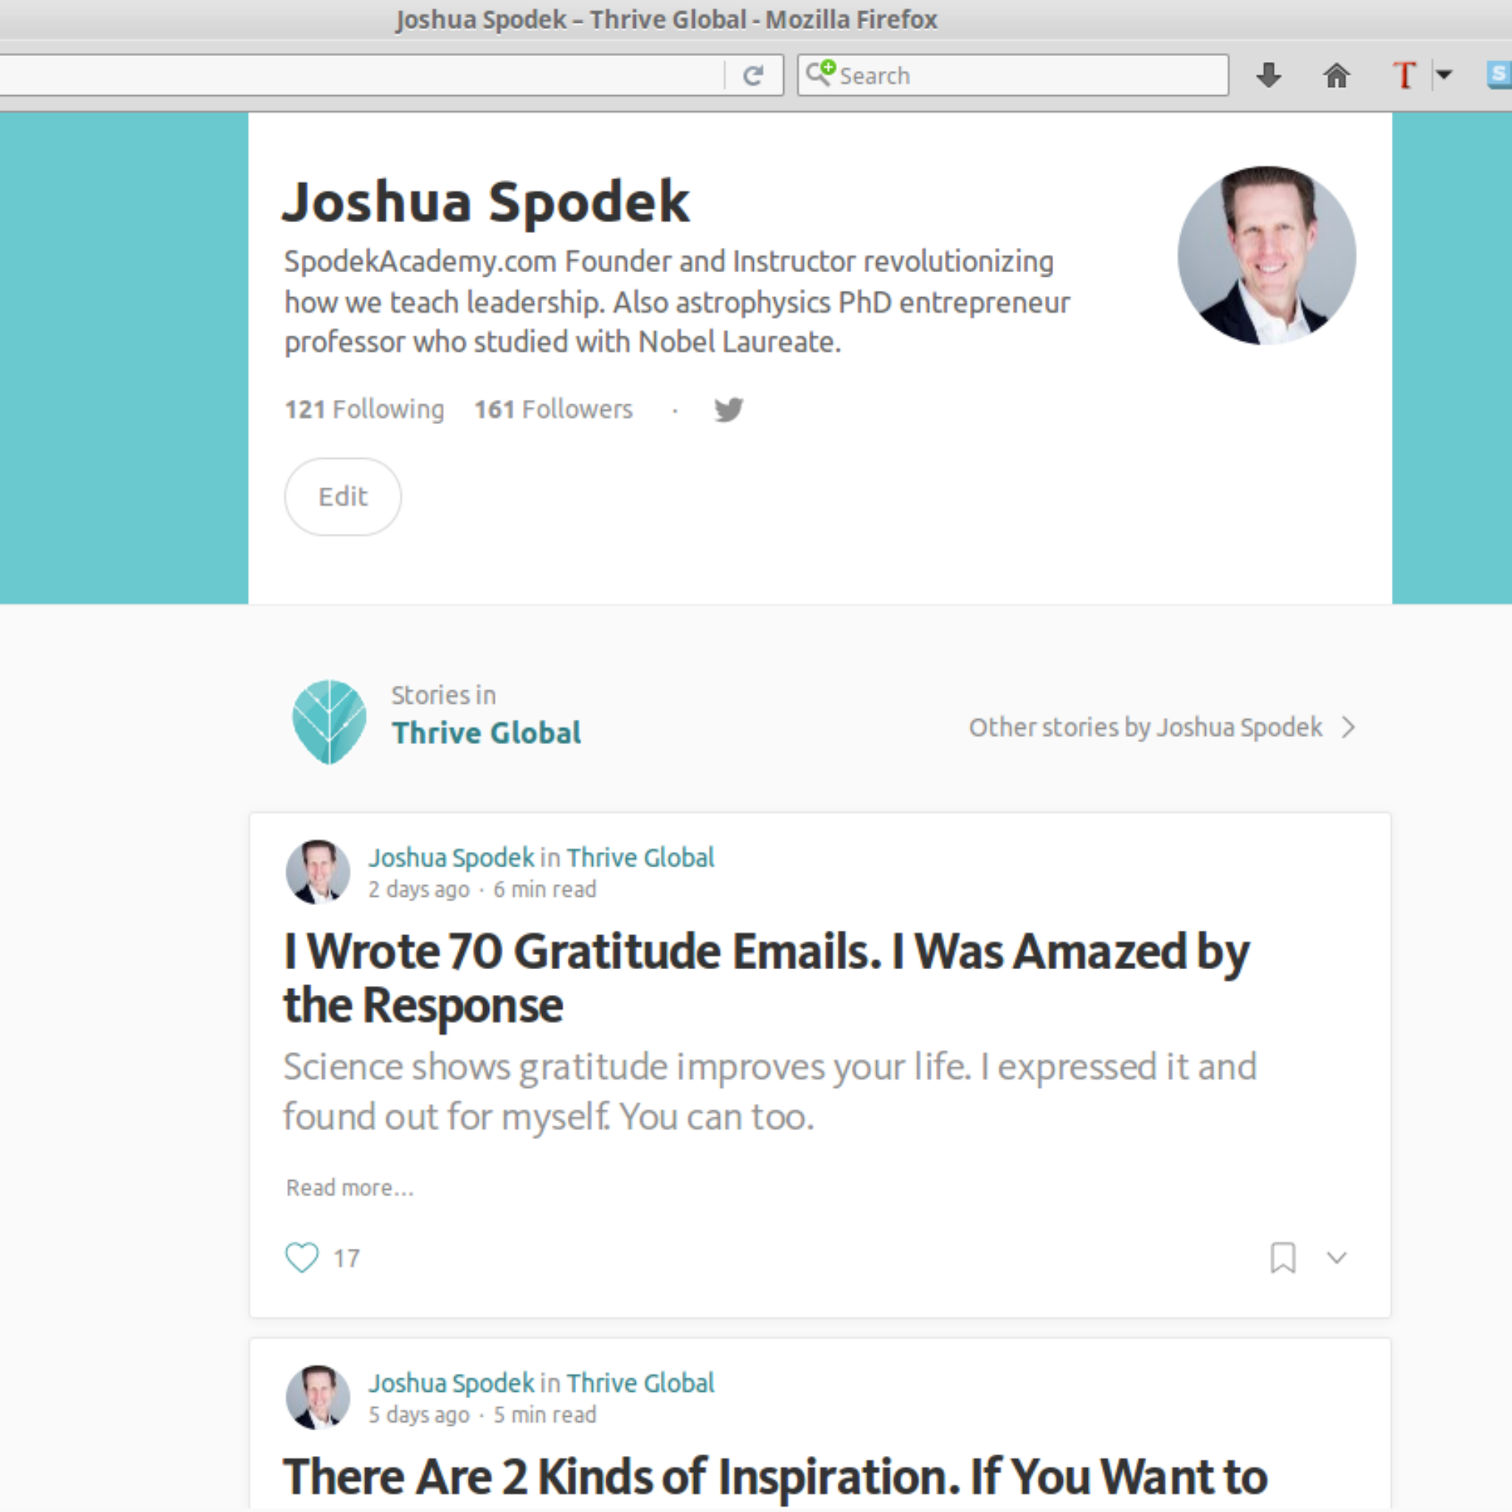This screenshot has height=1512, width=1512.
Task: Open the '2 days ago' timestamp link
Action: [419, 890]
